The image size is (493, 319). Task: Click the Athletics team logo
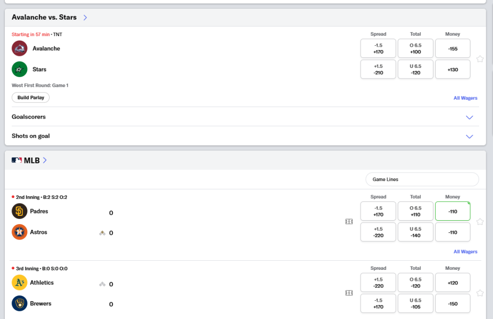(19, 282)
